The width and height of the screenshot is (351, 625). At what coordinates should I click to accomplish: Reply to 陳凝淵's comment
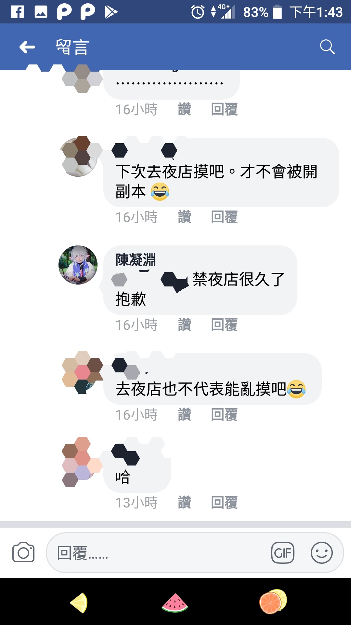pyautogui.click(x=224, y=325)
